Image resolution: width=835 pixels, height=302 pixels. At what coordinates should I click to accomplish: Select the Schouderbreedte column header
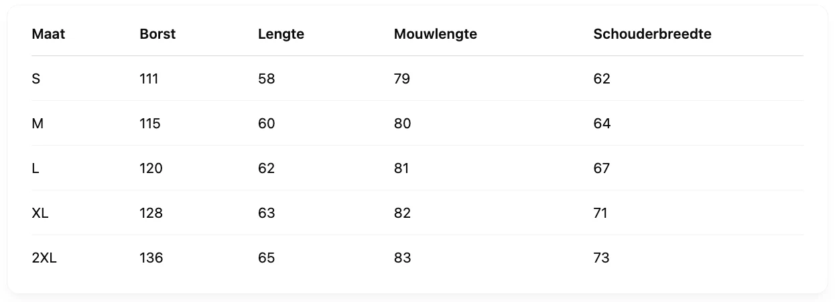pyautogui.click(x=652, y=34)
